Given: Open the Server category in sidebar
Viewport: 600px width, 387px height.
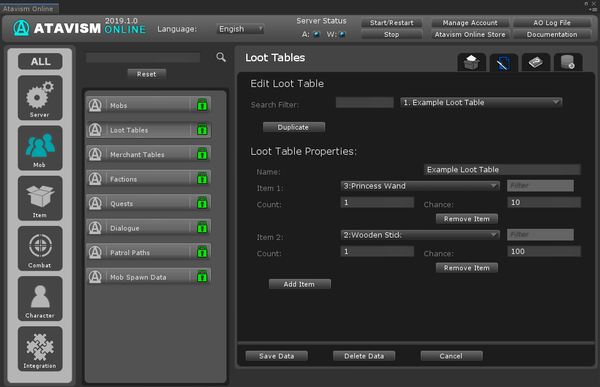Looking at the screenshot, I should coord(40,97).
